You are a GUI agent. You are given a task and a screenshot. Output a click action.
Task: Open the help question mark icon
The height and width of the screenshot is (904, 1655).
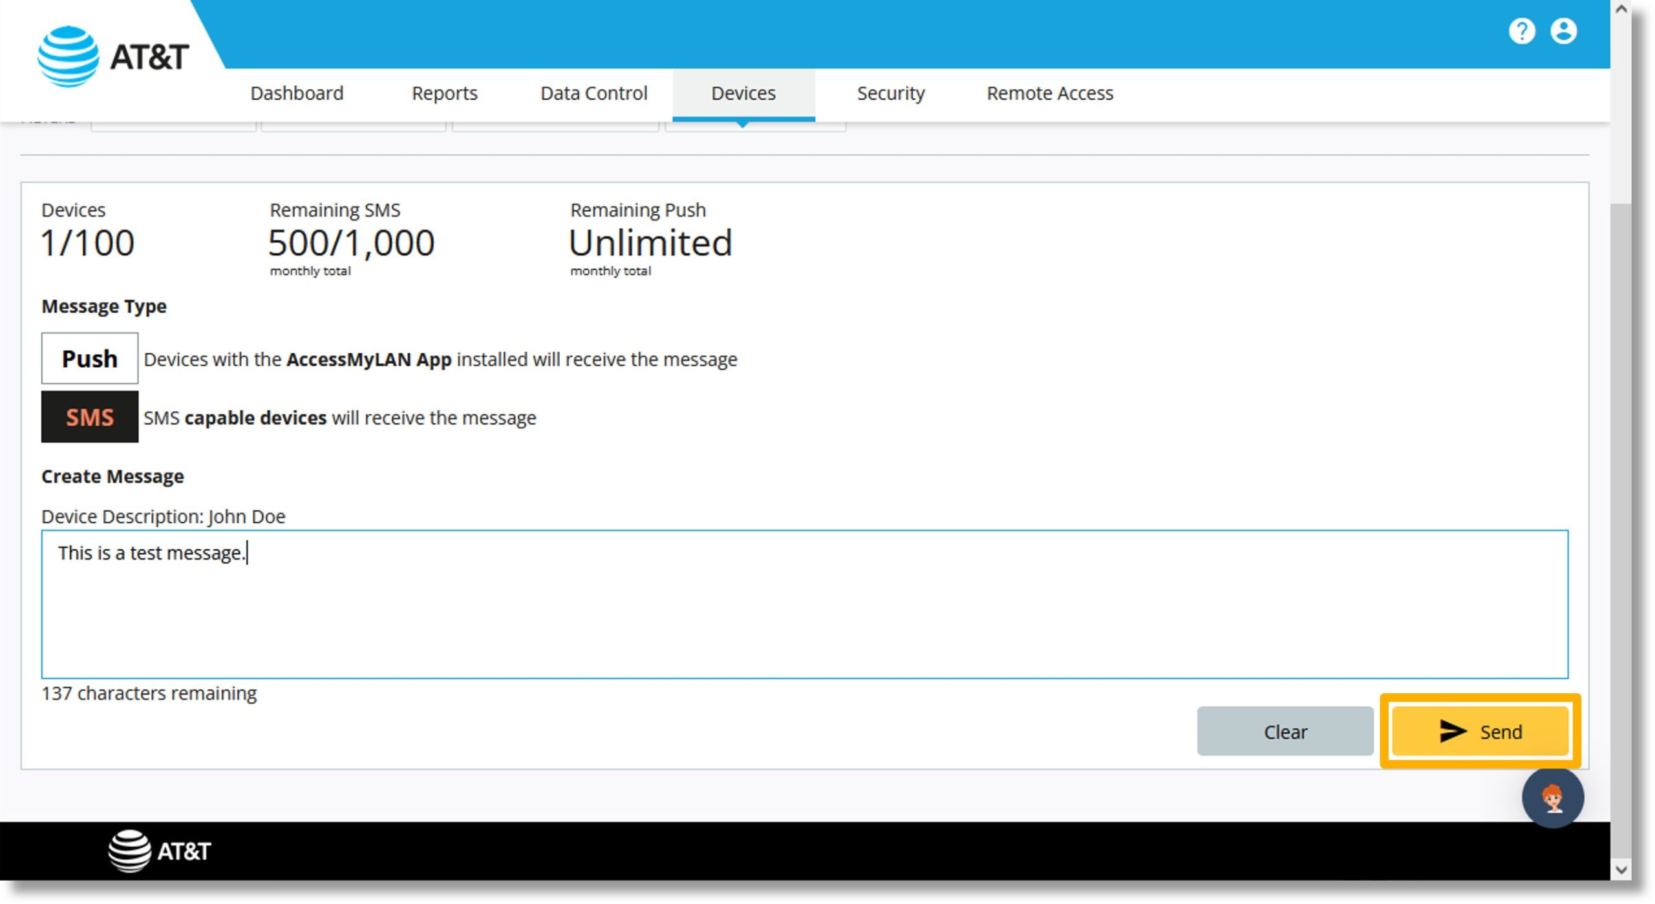tap(1521, 31)
